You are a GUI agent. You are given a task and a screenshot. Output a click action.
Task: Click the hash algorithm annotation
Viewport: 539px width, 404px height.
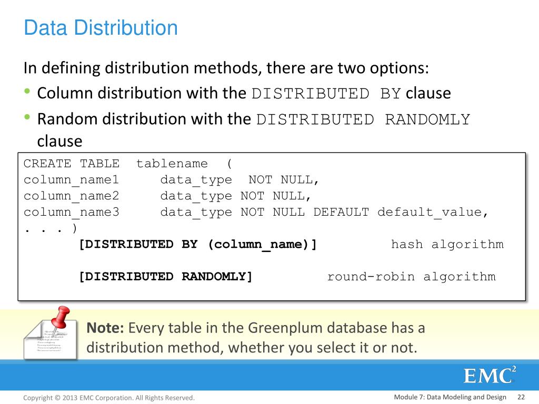447,244
